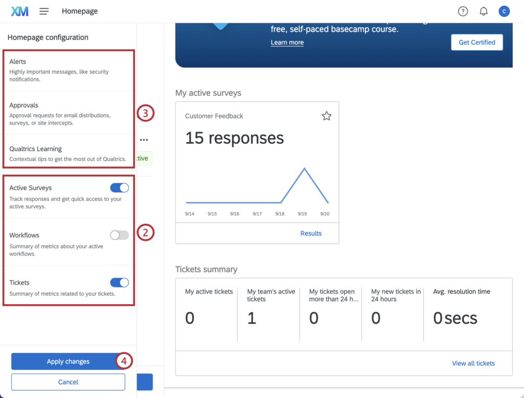This screenshot has height=398, width=524.
Task: Click the notifications bell icon
Action: coord(483,11)
